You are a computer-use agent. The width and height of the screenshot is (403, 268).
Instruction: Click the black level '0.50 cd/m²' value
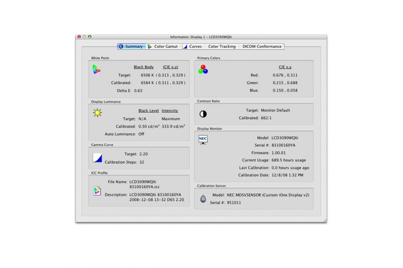coord(149,126)
